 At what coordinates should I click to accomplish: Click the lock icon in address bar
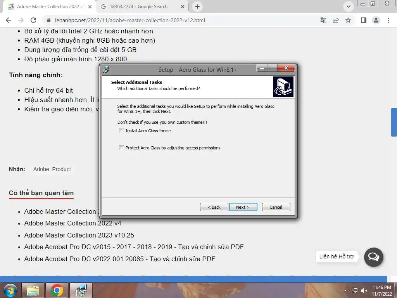[49, 20]
